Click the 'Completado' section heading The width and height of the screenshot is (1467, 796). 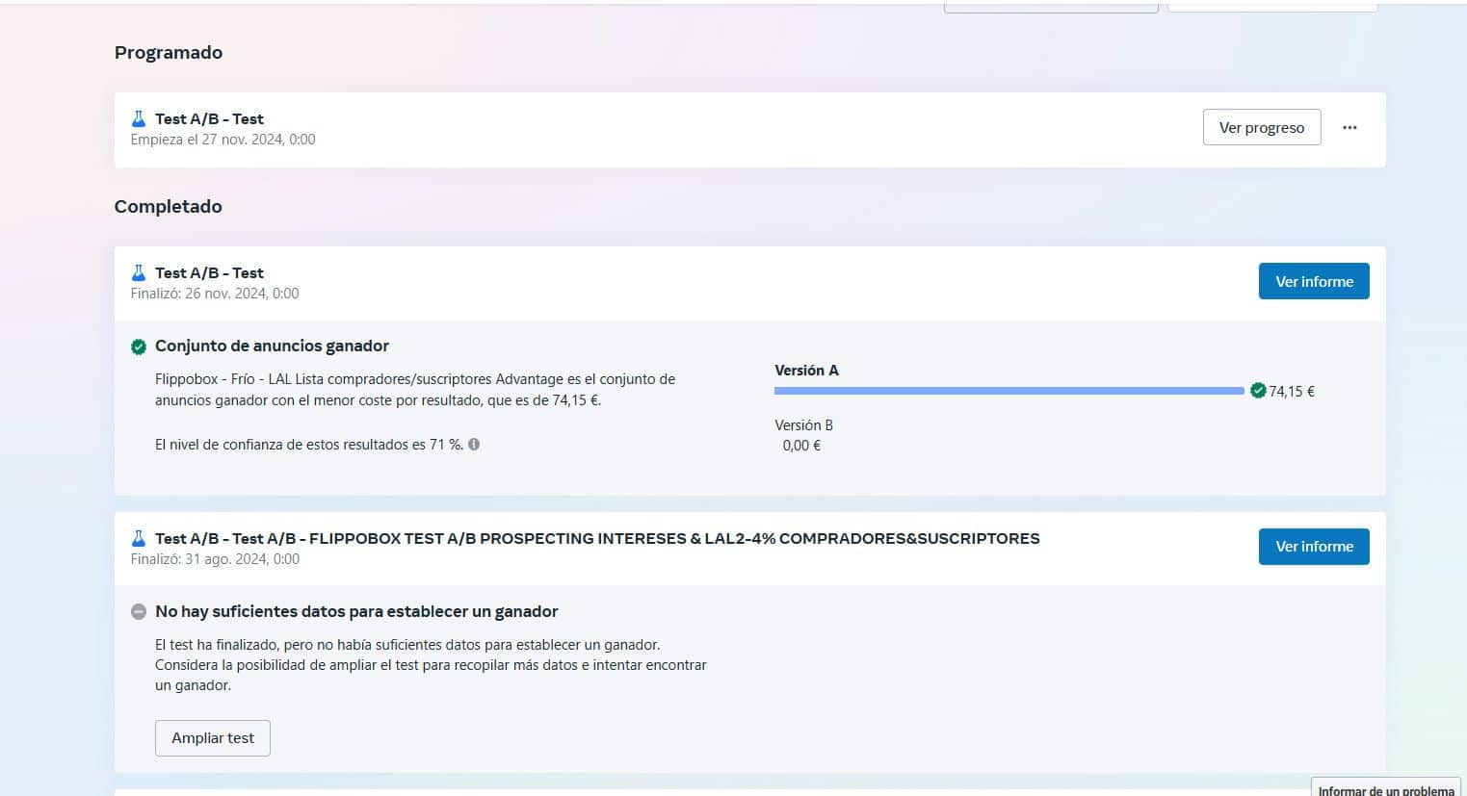(x=168, y=206)
